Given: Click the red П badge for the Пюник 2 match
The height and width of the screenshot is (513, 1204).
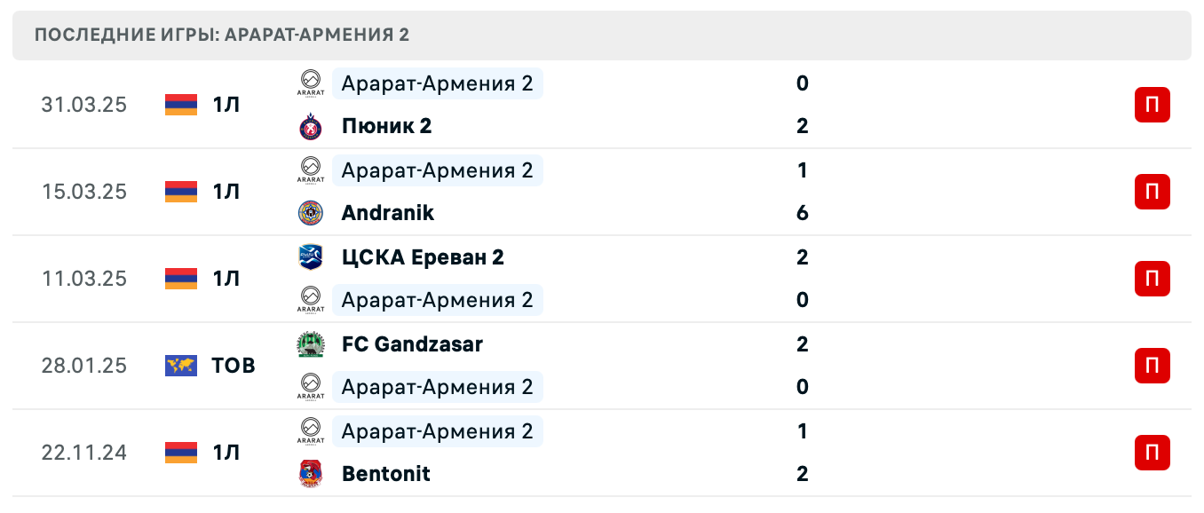Looking at the screenshot, I should click(x=1152, y=104).
